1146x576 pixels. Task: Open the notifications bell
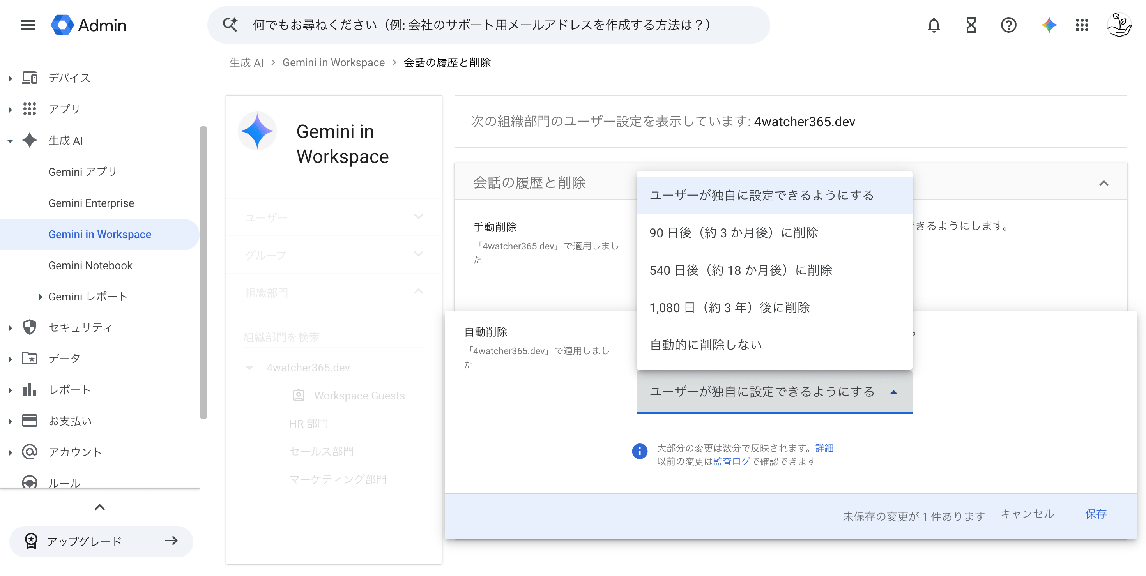(933, 25)
